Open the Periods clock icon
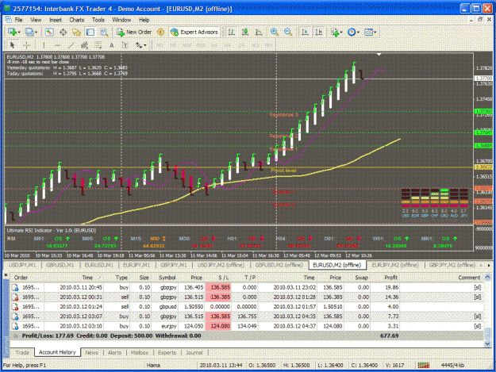 pos(352,32)
